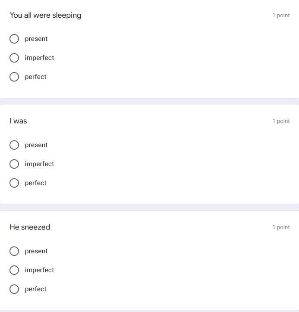This screenshot has width=299, height=312.
Task: Click the 'He sneezed' question title
Action: (30, 227)
